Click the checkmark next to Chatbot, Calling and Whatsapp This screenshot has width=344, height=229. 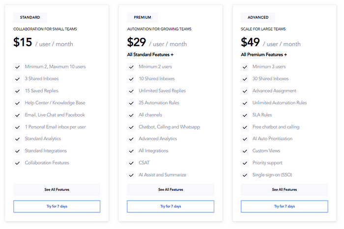click(x=131, y=127)
